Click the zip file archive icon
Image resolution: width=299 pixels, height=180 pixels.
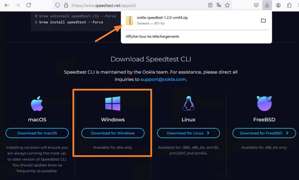(129, 21)
